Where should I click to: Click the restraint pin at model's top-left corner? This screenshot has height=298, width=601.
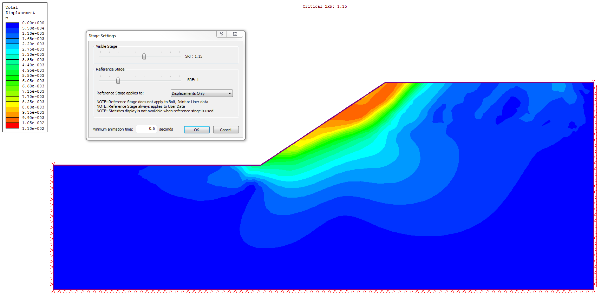(x=53, y=163)
